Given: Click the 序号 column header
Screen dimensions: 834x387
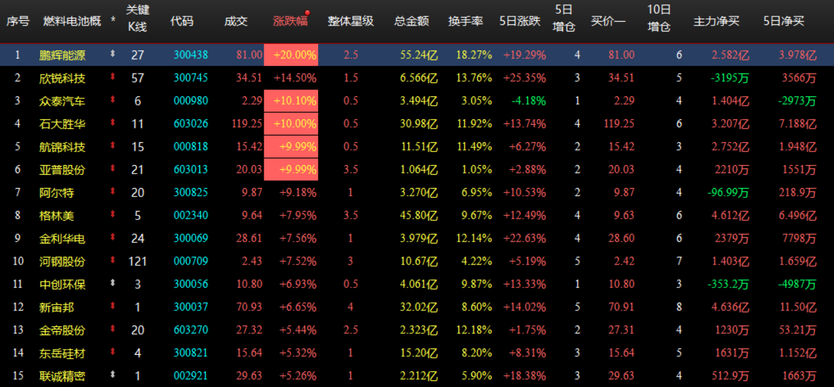Looking at the screenshot, I should pos(18,20).
